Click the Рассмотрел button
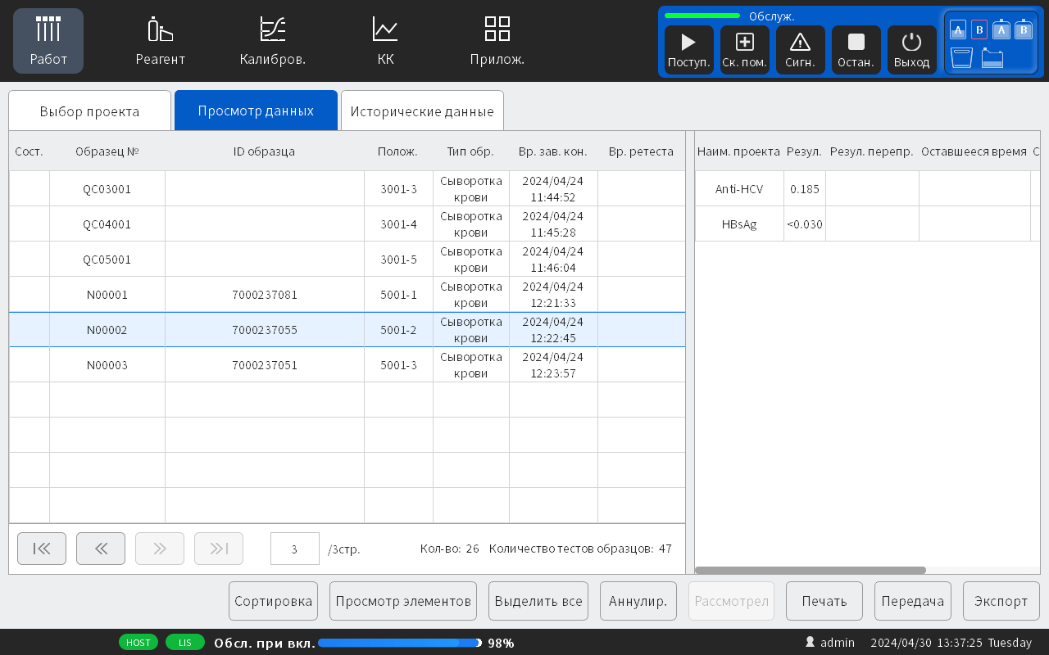This screenshot has height=655, width=1049. [732, 601]
